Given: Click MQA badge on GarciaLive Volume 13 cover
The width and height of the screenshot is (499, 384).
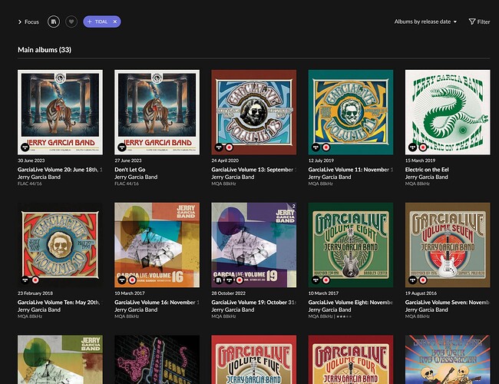Looking at the screenshot, I should click(230, 146).
